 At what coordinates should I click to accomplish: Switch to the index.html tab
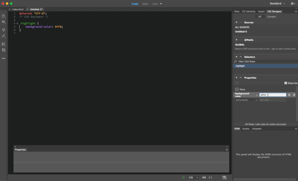17,9
